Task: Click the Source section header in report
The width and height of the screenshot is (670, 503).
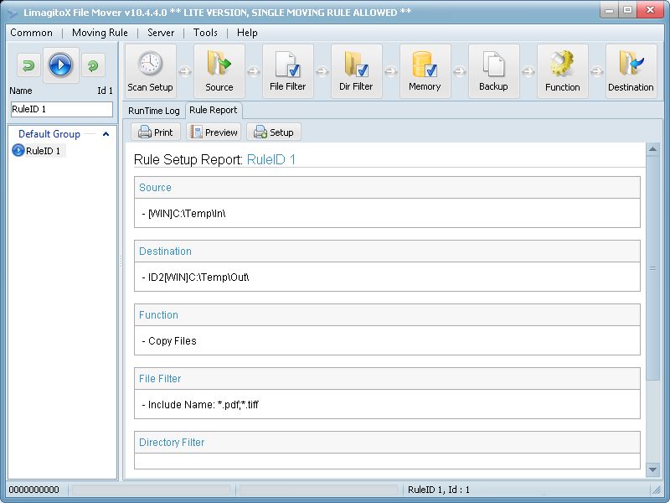Action: click(387, 187)
